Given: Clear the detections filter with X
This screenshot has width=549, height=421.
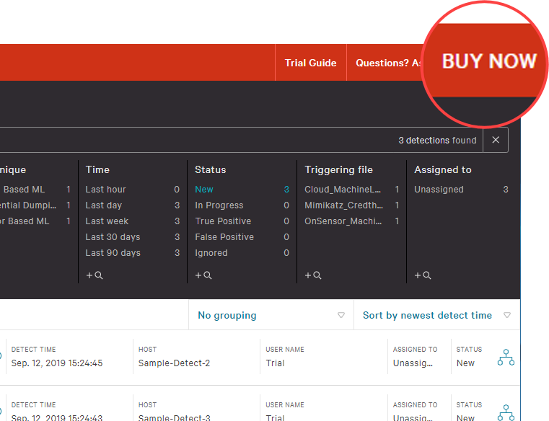Looking at the screenshot, I should [x=496, y=140].
